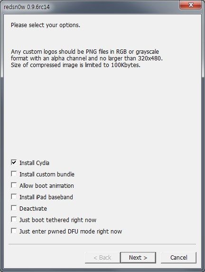The image size is (205, 272).
Task: Click the 'Deactivate' label text
Action: (x=33, y=208)
